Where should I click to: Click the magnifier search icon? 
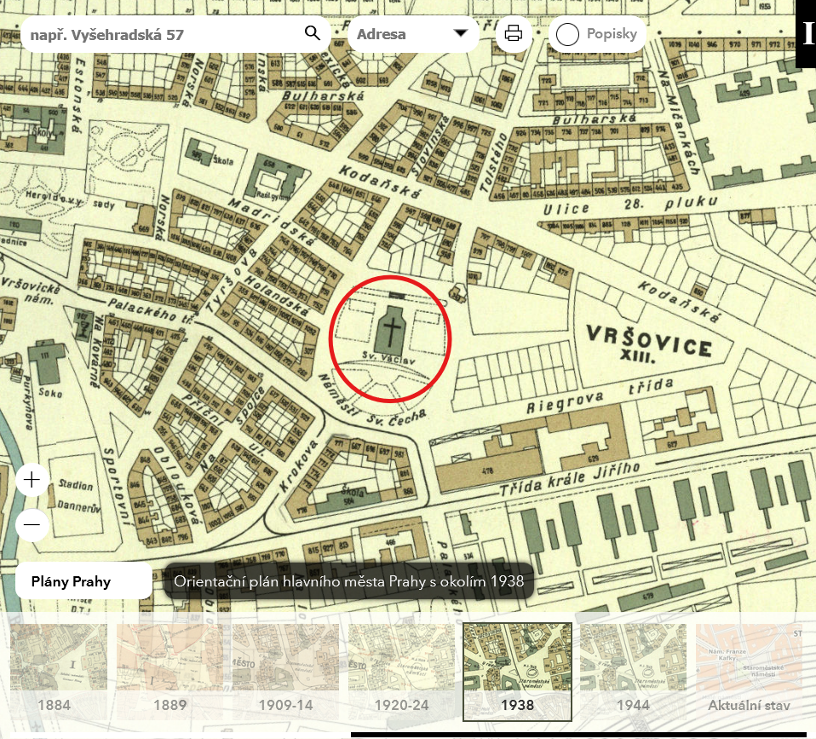[313, 34]
